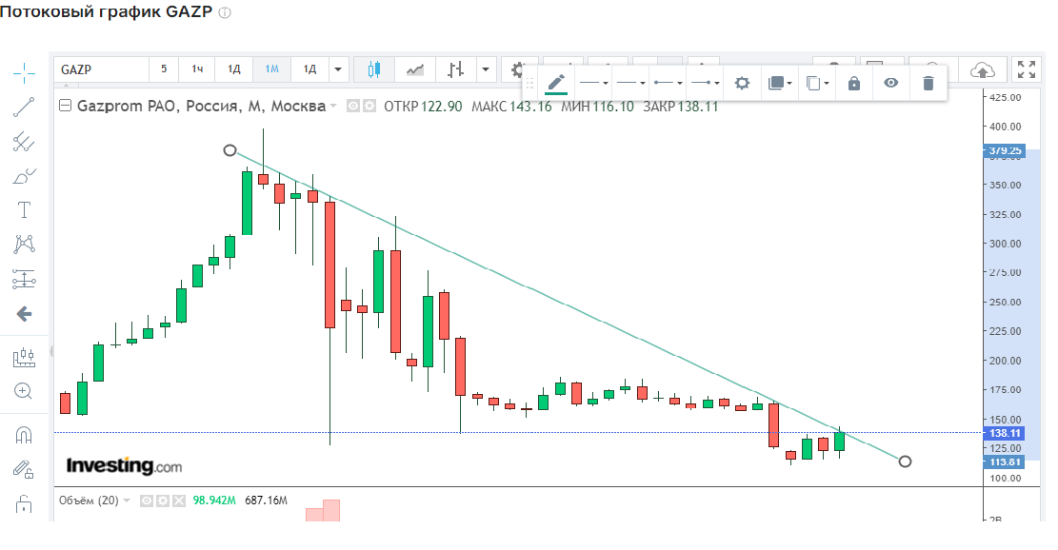Screen dimensions: 1058x550
Task: Toggle magnet mode for drawings
Action: coord(25,436)
